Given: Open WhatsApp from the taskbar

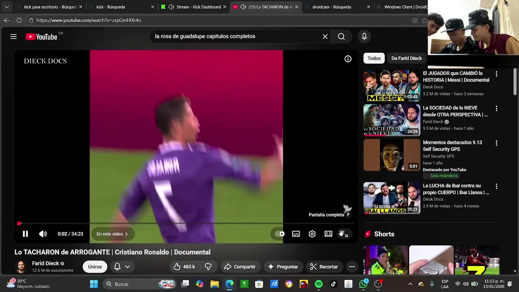Looking at the screenshot, I should coord(363,284).
